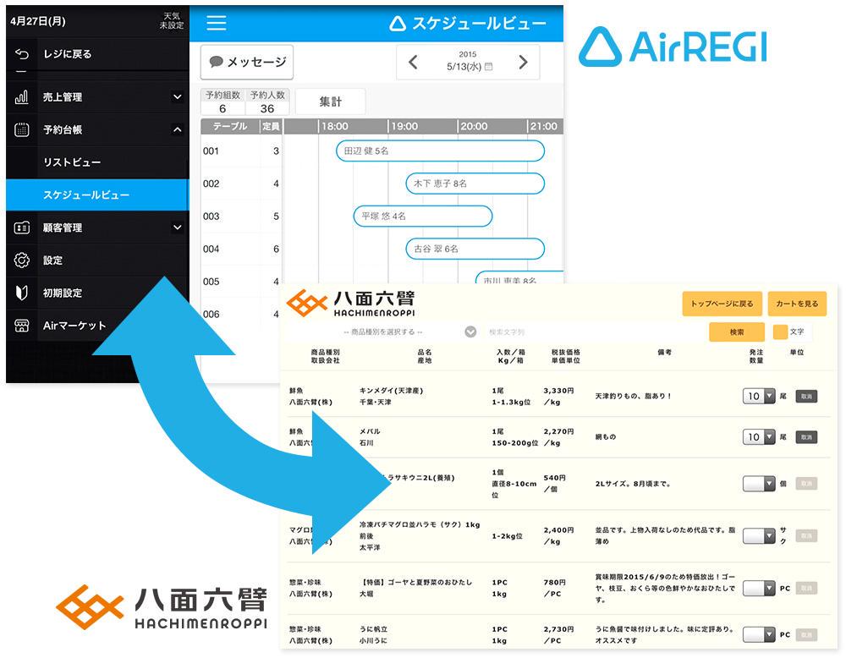Viewport: 846px width, 658px height.
Task: Click table row 001 in schedule
Action: click(241, 151)
